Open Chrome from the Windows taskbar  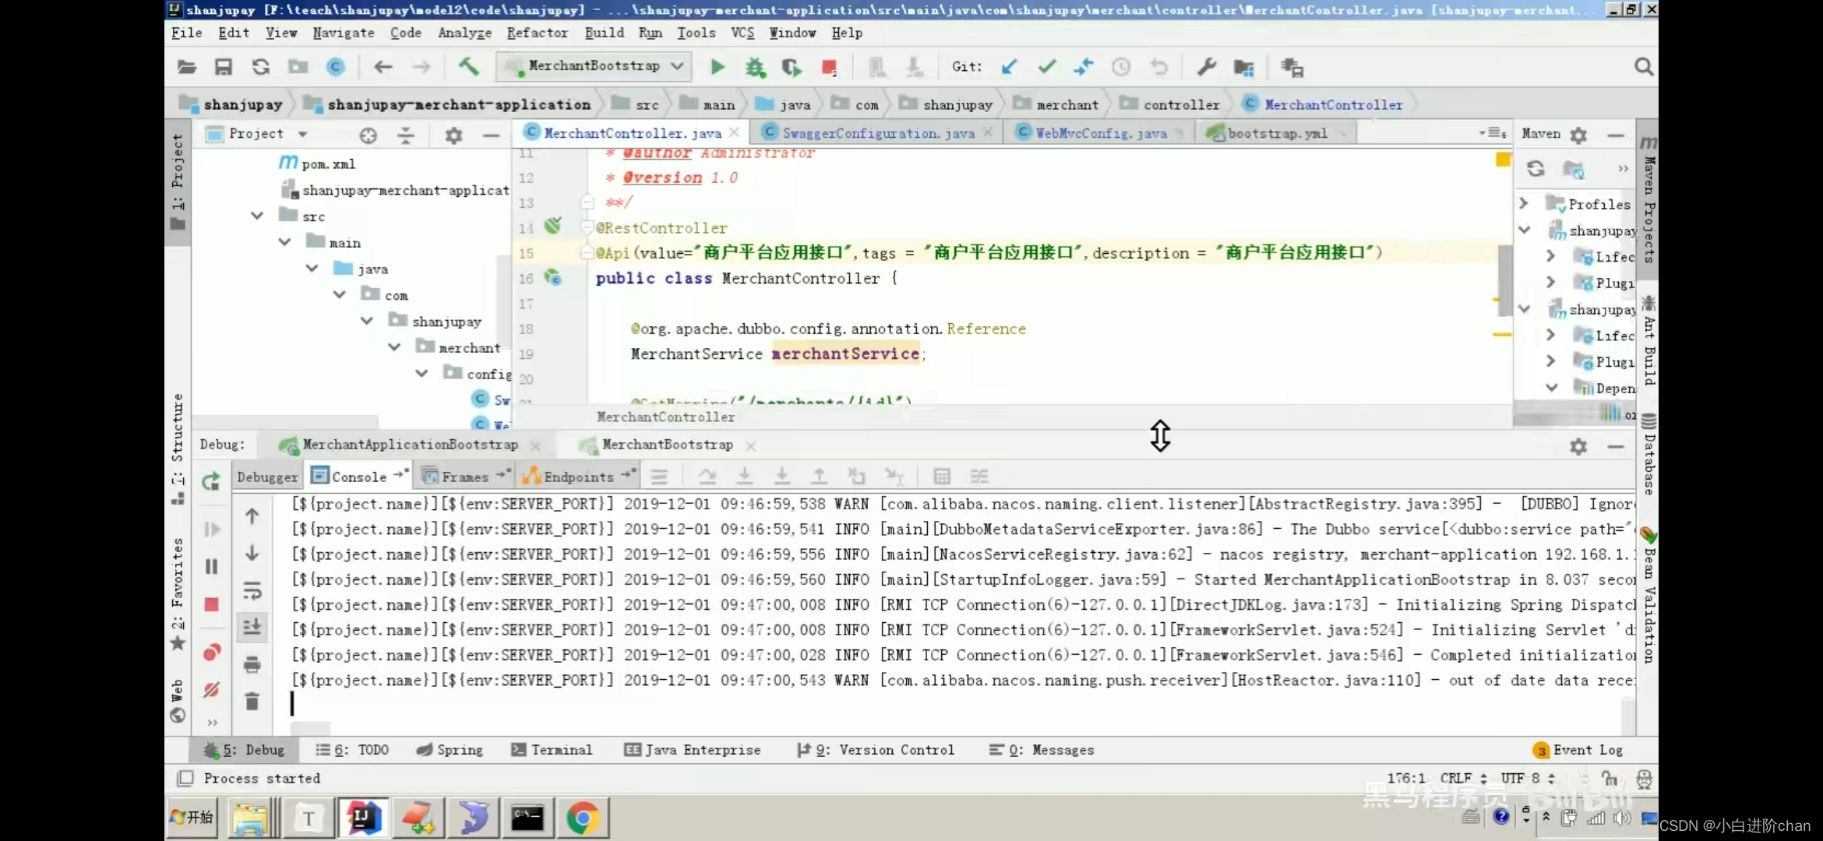pos(582,818)
